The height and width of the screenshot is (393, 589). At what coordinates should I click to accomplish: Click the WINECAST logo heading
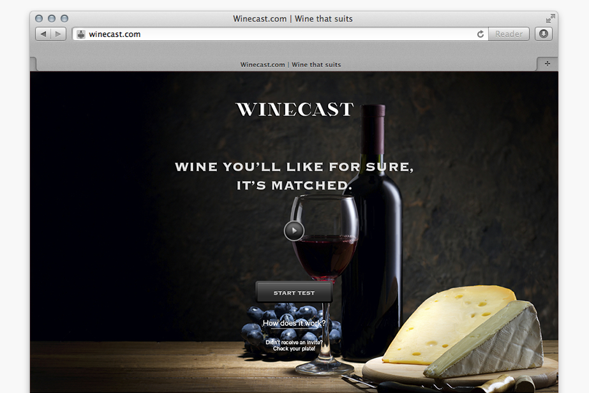(295, 109)
